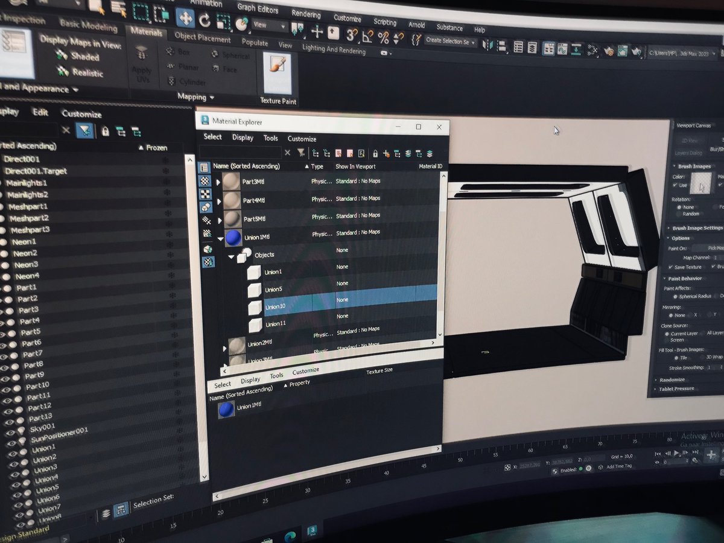
Task: Open the Rendering menu in main menu bar
Action: (x=306, y=13)
